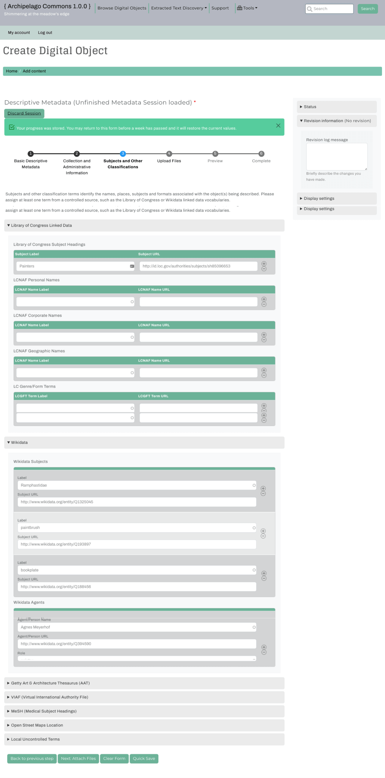385x778 pixels.
Task: Expand Getty Art & Architecture Thesaurus section
Action: coord(50,683)
